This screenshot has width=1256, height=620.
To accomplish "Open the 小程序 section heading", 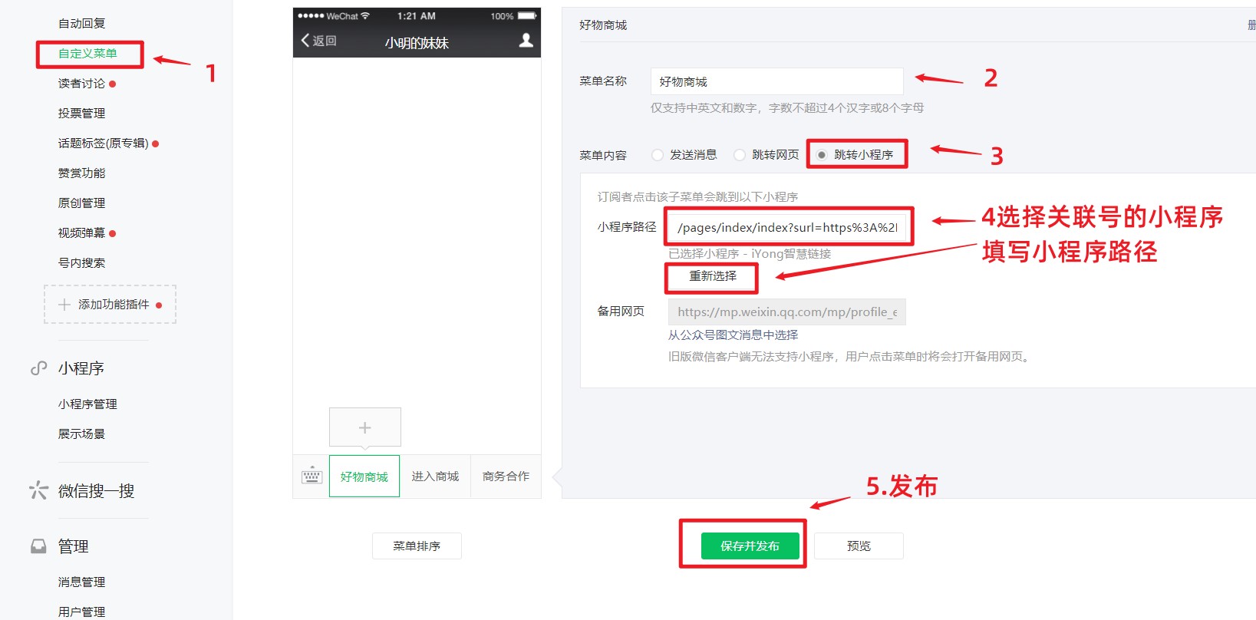I will [x=81, y=368].
